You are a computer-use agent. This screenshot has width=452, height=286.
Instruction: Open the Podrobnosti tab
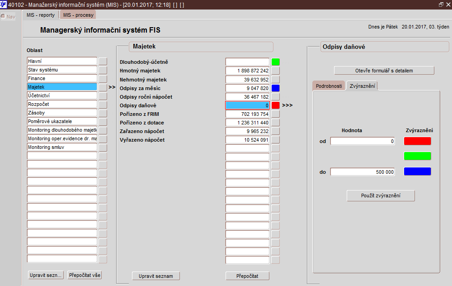tap(329, 86)
